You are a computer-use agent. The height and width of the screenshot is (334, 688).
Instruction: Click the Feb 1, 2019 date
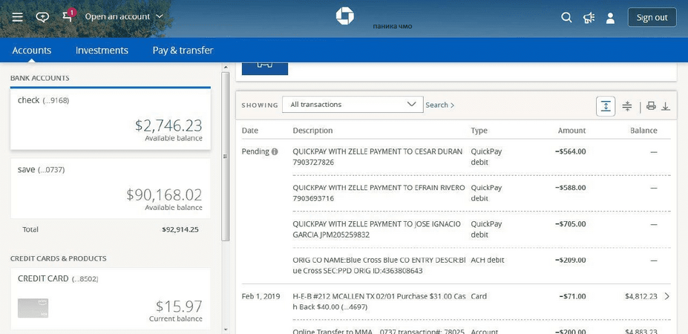pos(261,296)
